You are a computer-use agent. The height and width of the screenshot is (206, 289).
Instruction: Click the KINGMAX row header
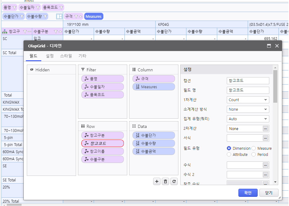13,102
